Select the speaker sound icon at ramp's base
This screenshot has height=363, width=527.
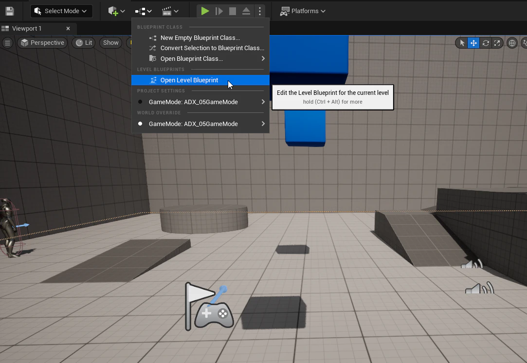coord(472,264)
